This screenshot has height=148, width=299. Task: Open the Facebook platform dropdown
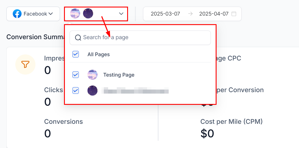[x=33, y=14]
